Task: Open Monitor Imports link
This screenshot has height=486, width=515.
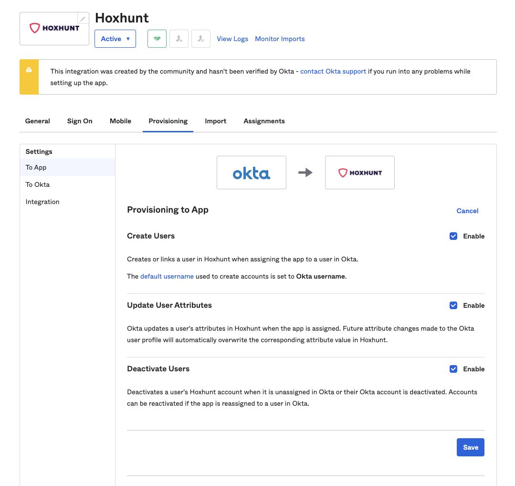Action: pyautogui.click(x=280, y=39)
